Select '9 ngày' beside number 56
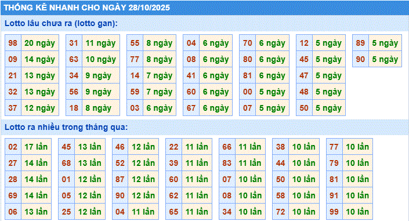 101,92
